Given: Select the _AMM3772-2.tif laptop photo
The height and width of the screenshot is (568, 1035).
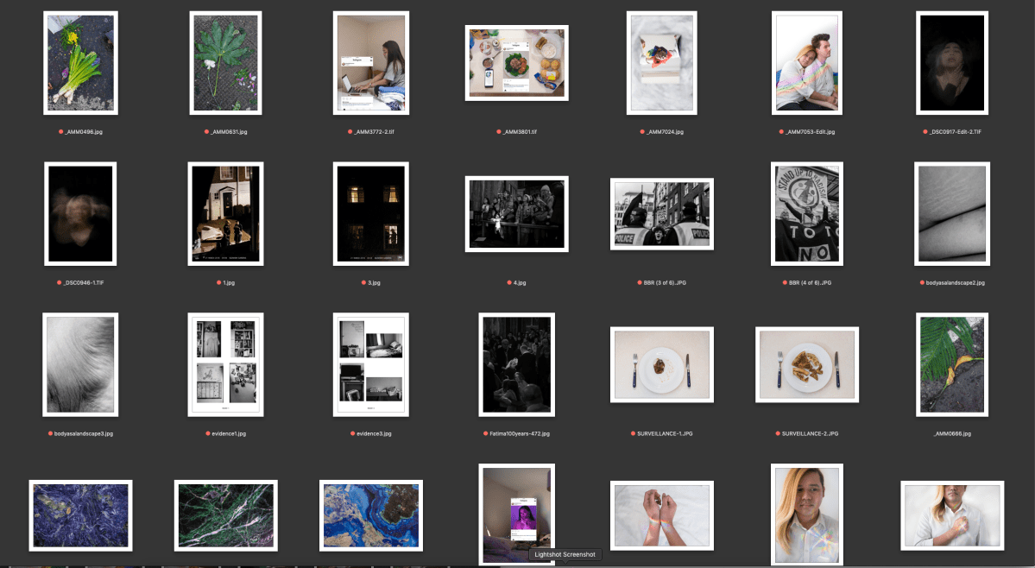Looking at the screenshot, I should pyautogui.click(x=370, y=63).
